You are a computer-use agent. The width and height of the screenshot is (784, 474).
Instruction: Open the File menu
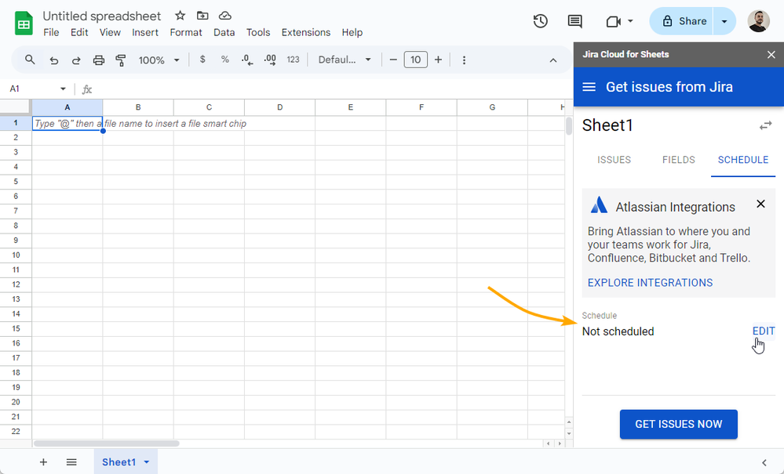51,32
